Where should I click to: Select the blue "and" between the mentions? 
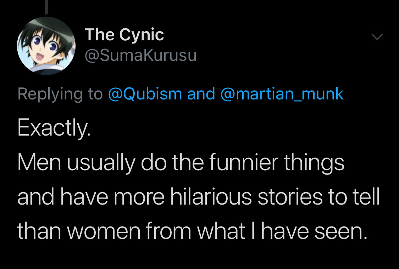201,94
